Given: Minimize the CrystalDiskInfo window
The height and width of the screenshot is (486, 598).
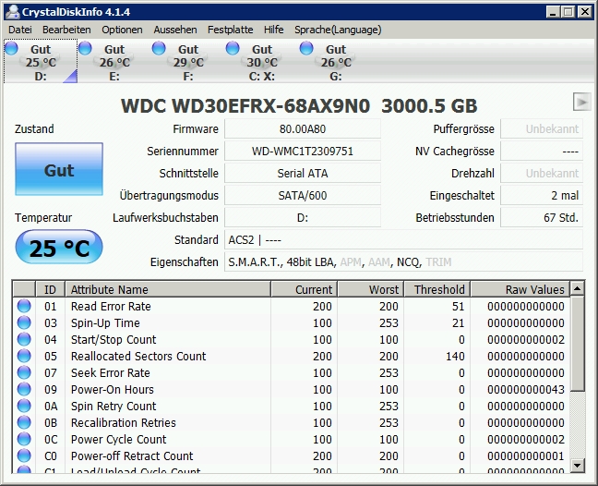Looking at the screenshot, I should tap(553, 12).
